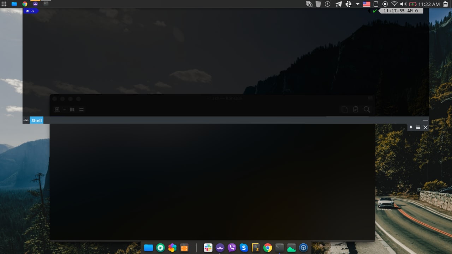This screenshot has height=254, width=452.
Task: Open the exclamation notifications tray icon
Action: pyautogui.click(x=328, y=4)
